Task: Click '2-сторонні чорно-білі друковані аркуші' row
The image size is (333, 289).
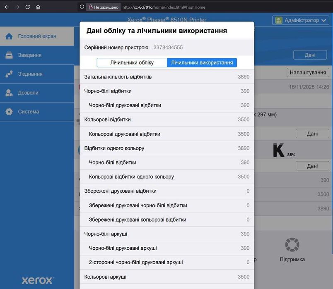Action: click(167, 263)
